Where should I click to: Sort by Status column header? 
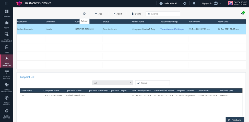106,22
